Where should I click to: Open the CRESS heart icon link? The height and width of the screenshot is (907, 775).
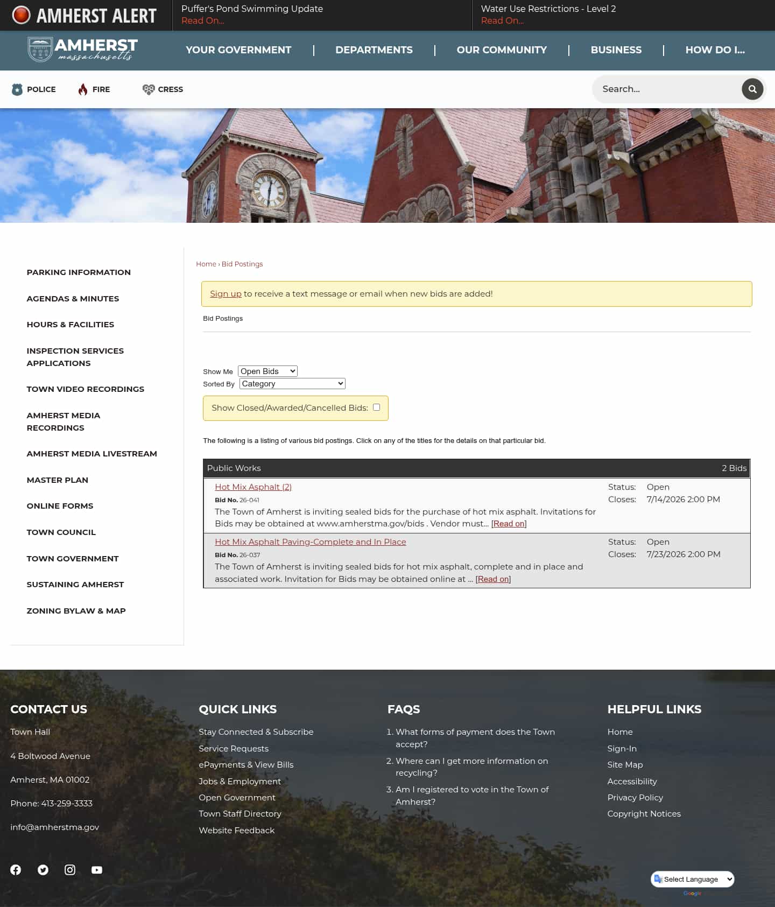click(x=149, y=89)
